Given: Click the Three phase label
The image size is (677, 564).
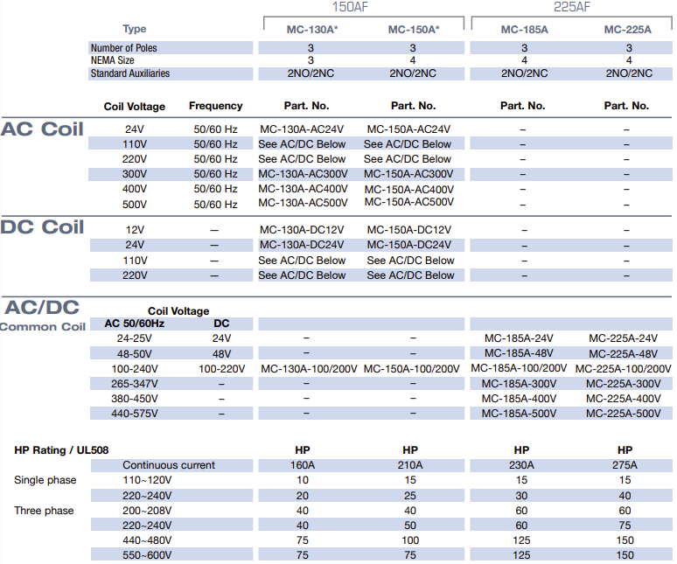Looking at the screenshot, I should (x=44, y=511).
